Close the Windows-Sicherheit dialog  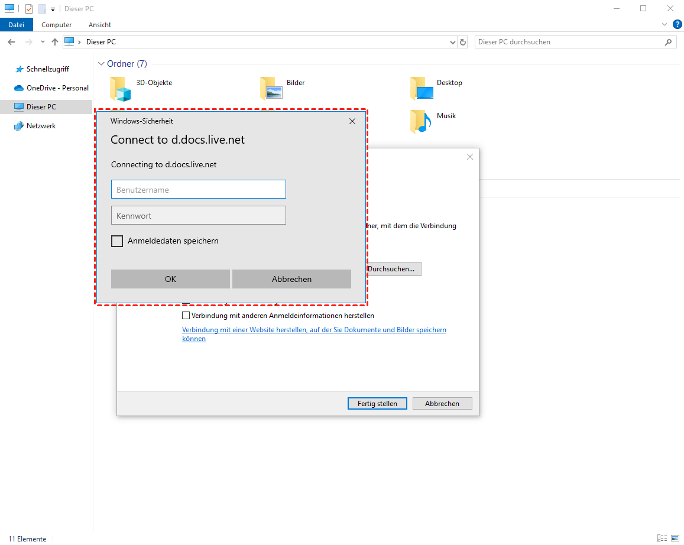pos(352,121)
